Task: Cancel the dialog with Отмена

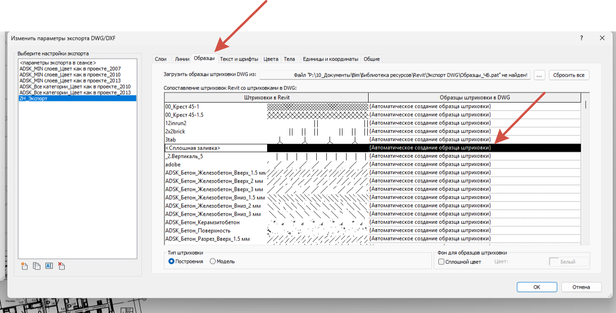Action: pyautogui.click(x=581, y=287)
